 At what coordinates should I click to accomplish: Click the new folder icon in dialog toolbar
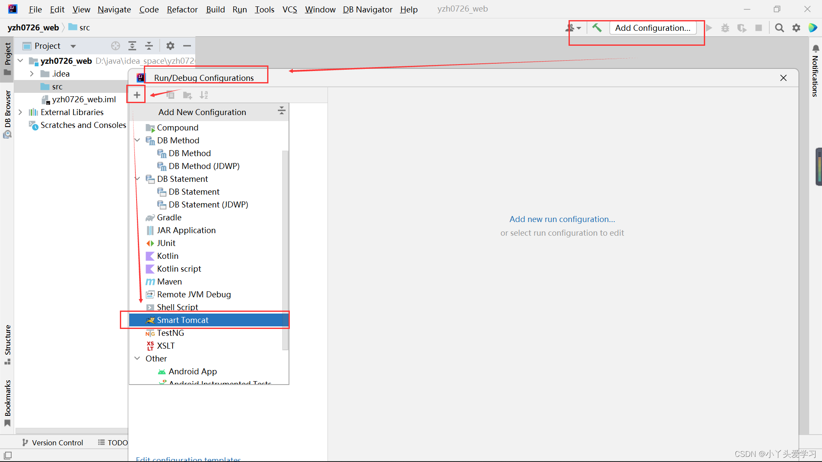(187, 95)
